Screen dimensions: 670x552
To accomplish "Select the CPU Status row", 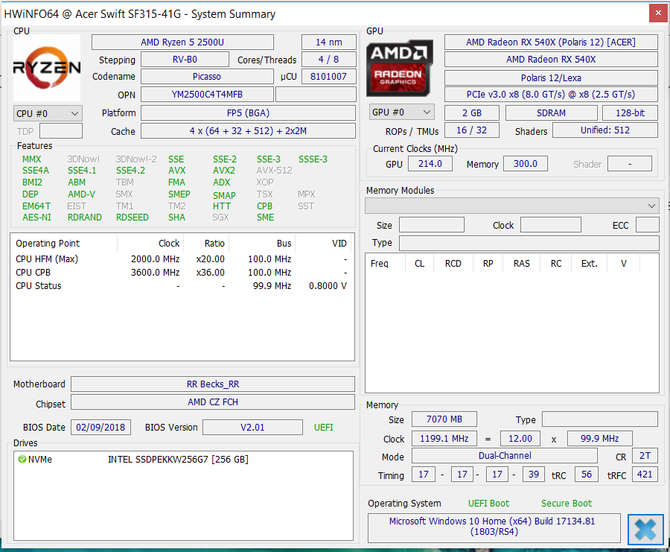I will pyautogui.click(x=182, y=286).
